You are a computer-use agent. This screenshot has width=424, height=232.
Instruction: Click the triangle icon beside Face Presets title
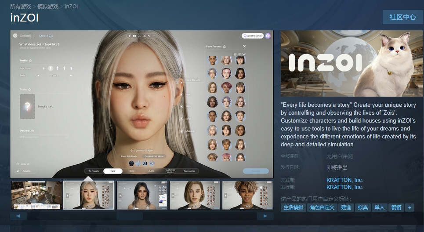point(225,47)
